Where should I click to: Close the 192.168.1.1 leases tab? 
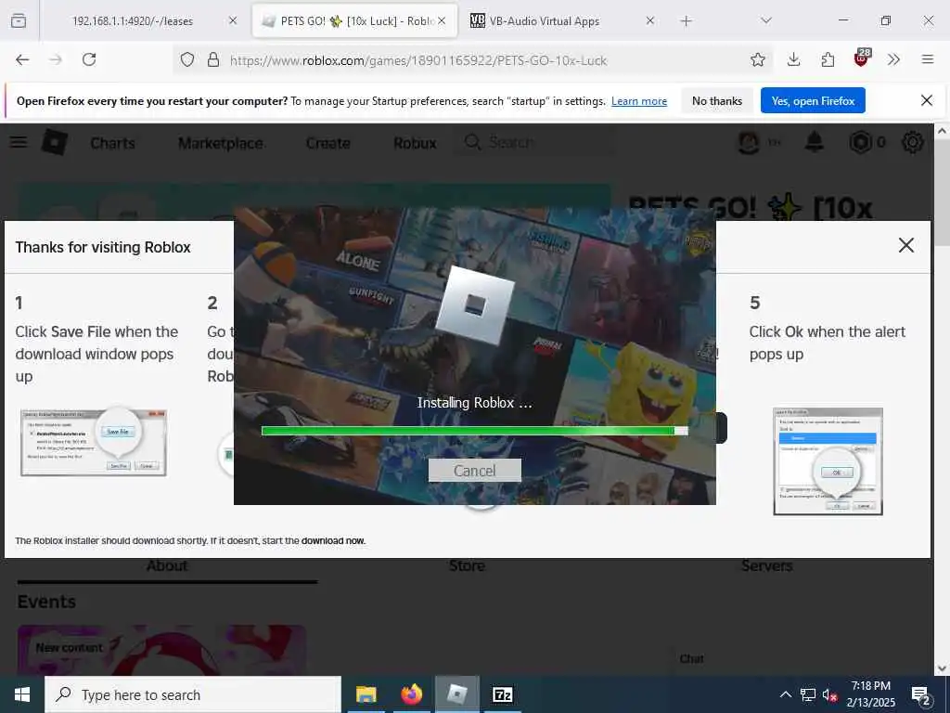pyautogui.click(x=233, y=20)
